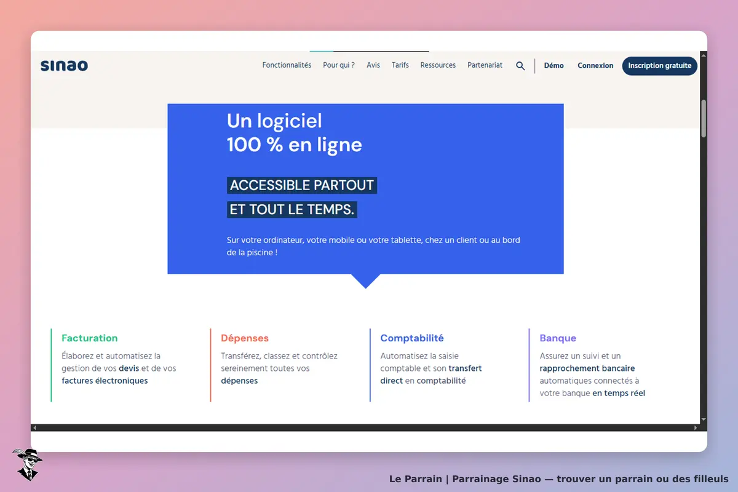Click the horizontal scroll right arrow
The image size is (738, 492).
(x=696, y=427)
